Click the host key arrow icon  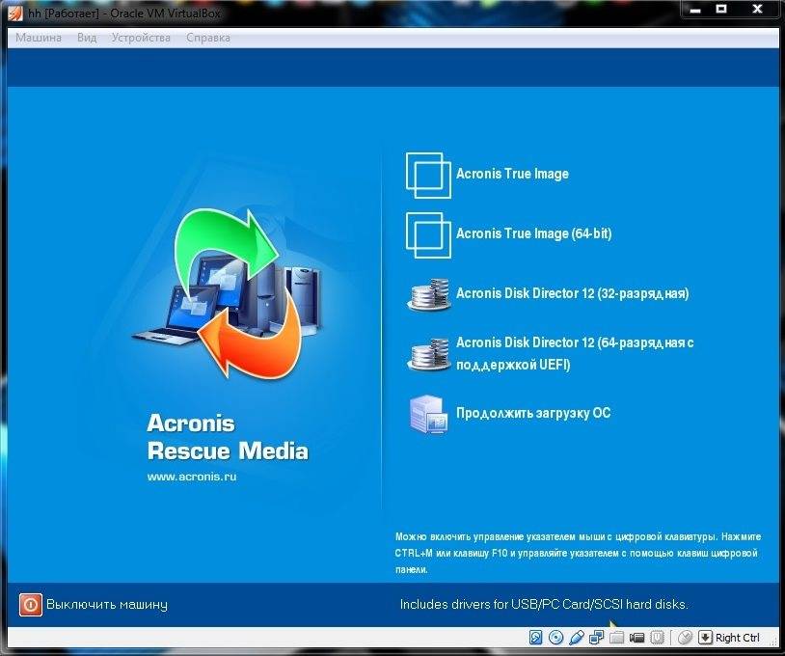coord(705,637)
